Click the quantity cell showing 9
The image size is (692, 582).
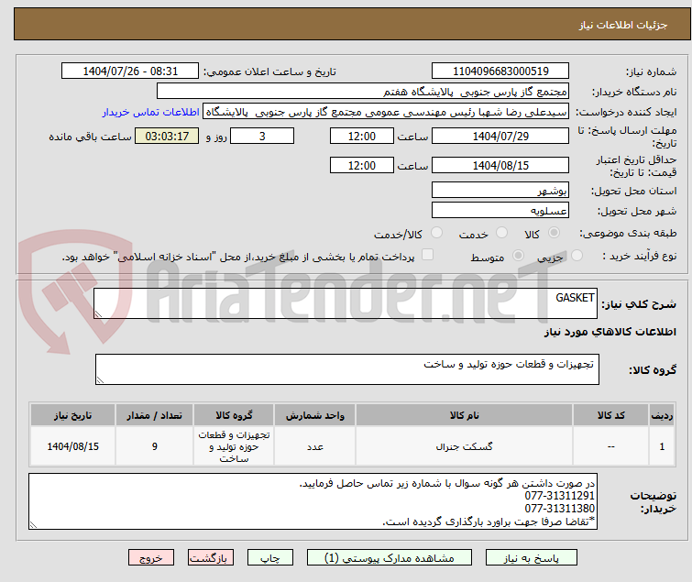pos(155,446)
